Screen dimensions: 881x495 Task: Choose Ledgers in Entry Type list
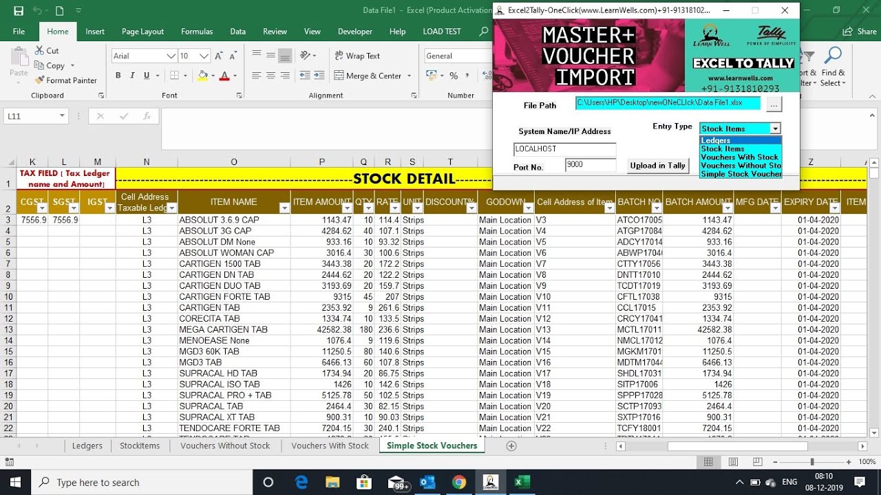pyautogui.click(x=741, y=140)
